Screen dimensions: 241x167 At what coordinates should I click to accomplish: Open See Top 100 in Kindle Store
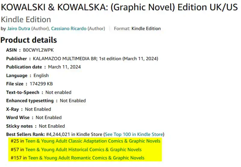[x=134, y=135]
